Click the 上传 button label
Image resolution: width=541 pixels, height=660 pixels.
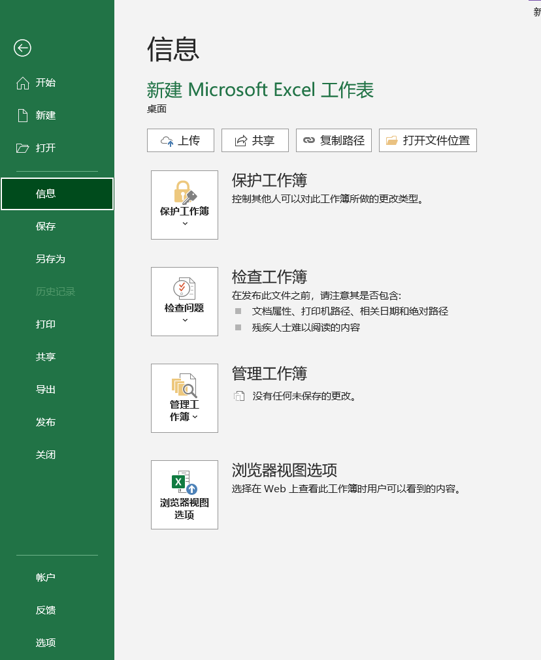click(189, 140)
